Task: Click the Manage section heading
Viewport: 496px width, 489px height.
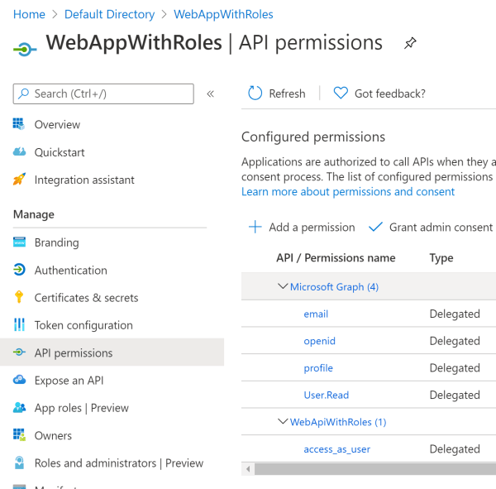Action: pos(34,214)
